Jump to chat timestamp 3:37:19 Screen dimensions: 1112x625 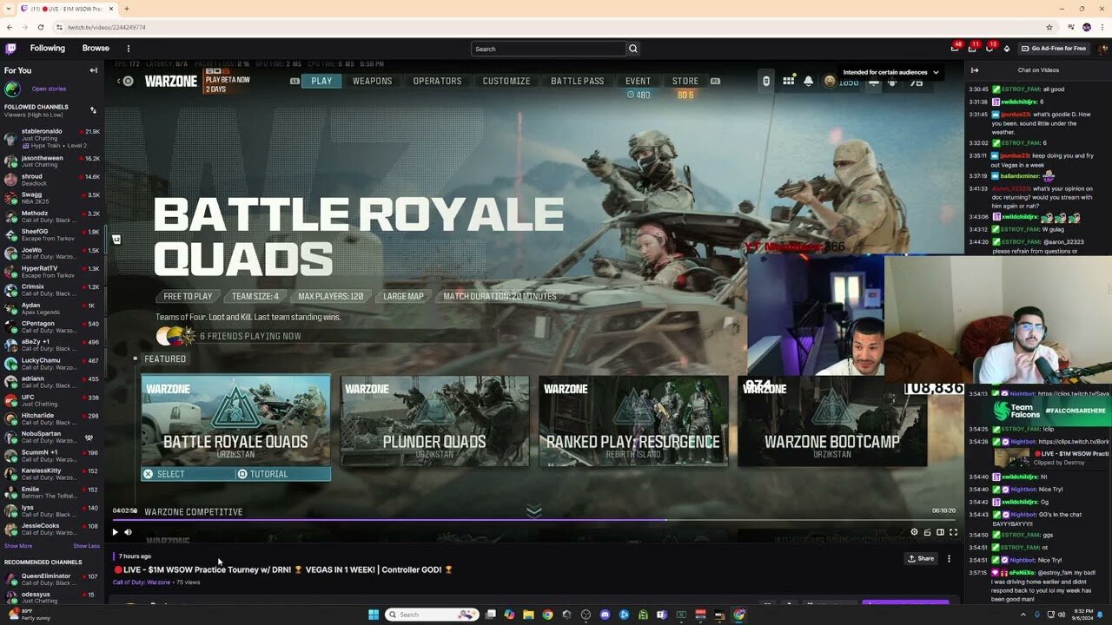pos(978,175)
